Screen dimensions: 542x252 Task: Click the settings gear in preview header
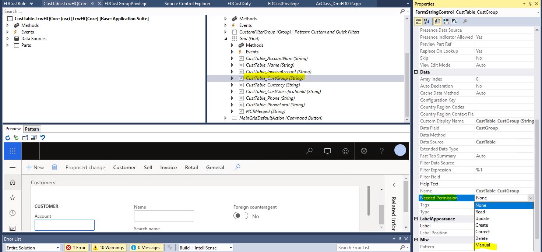[x=364, y=151]
